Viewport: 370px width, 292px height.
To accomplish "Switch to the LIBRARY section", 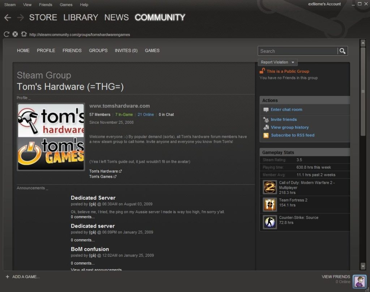I will tap(81, 17).
